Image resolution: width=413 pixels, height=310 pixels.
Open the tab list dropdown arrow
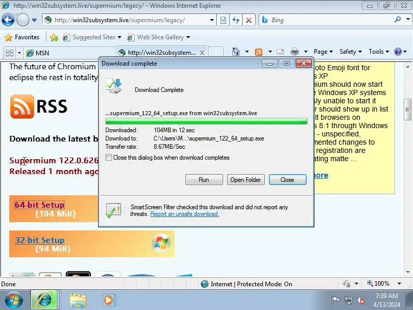click(x=19, y=53)
